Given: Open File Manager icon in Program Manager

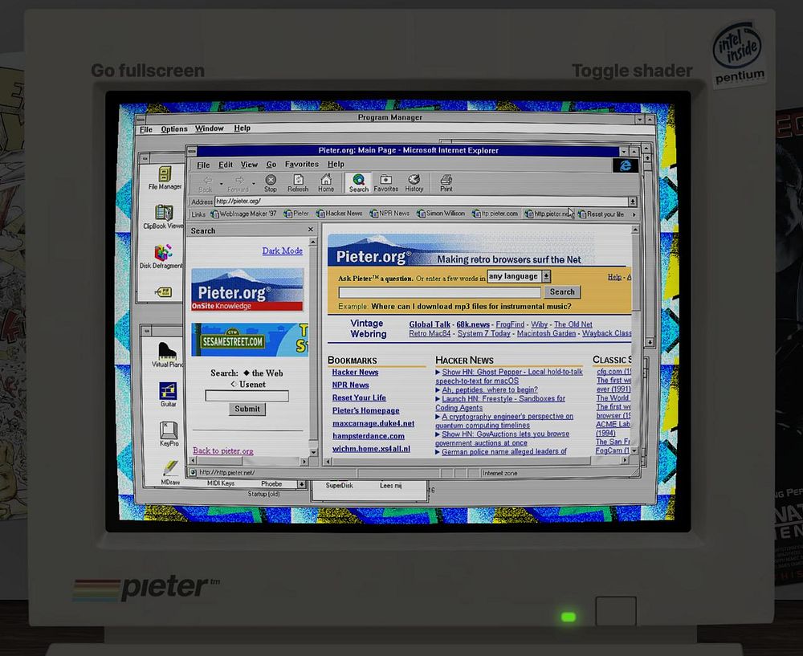Looking at the screenshot, I should (165, 177).
